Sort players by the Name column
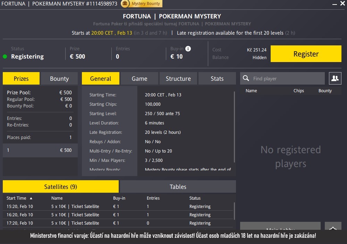This screenshot has height=244, width=347. 251,90
